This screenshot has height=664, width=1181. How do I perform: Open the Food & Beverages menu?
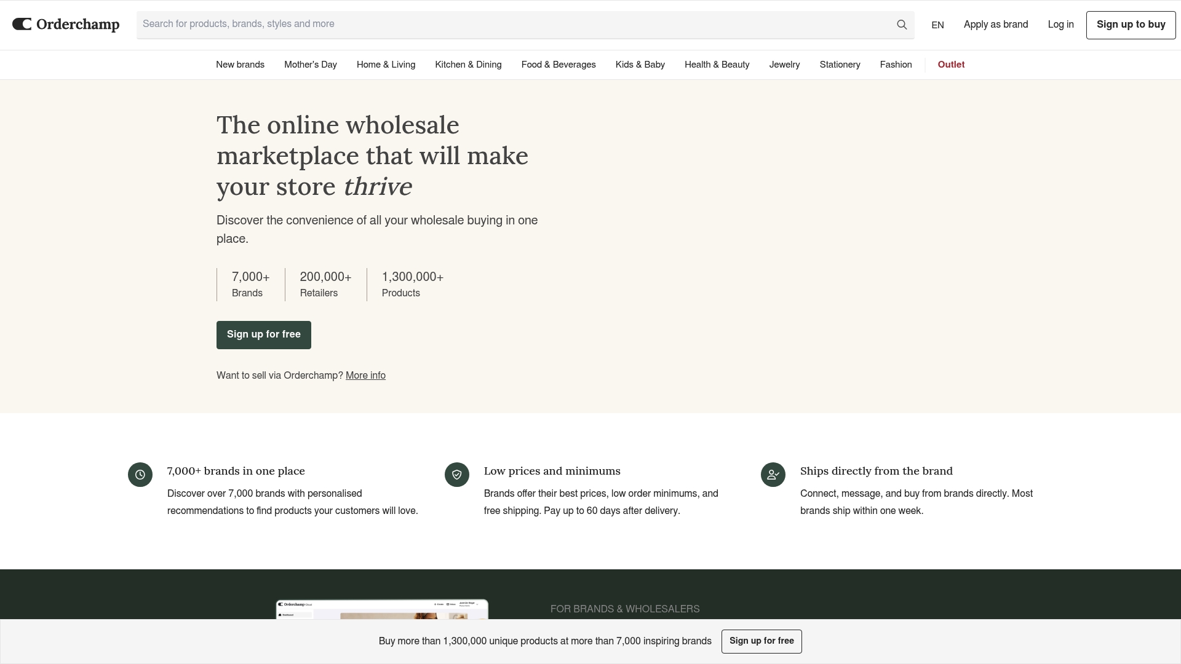(x=559, y=65)
